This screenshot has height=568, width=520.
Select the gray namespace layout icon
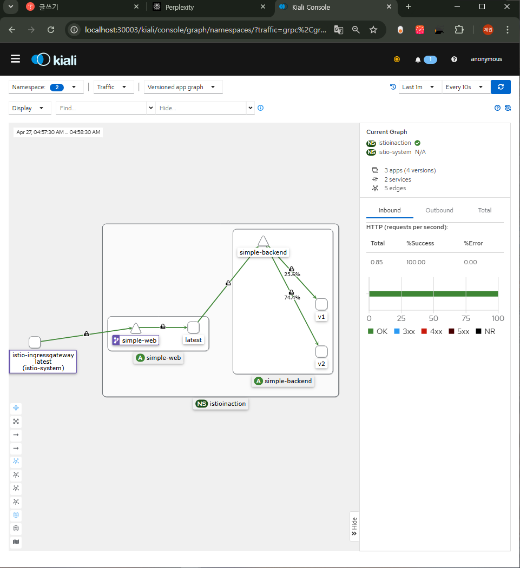[x=16, y=529]
